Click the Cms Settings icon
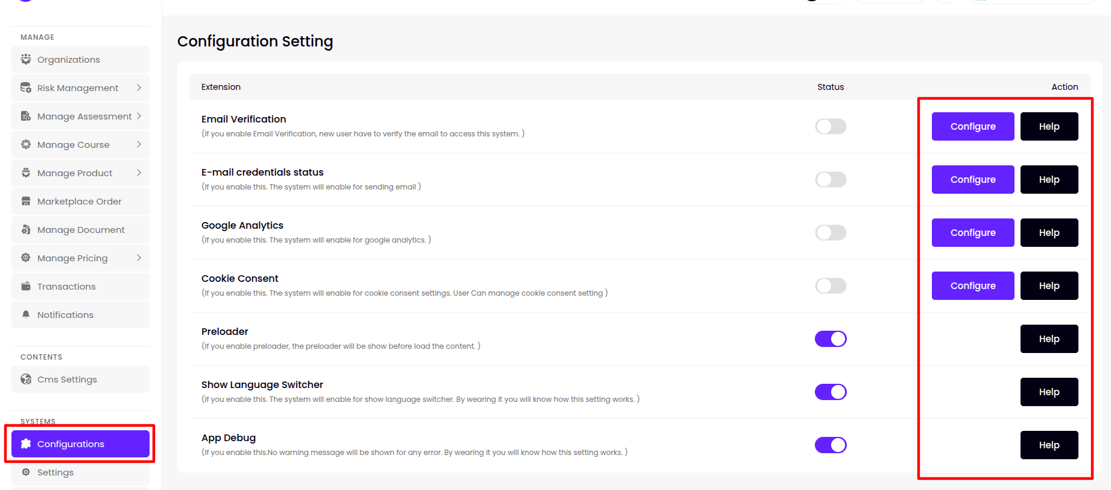 26,379
